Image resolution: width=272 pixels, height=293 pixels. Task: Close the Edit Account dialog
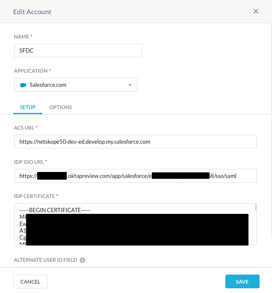coord(256,12)
